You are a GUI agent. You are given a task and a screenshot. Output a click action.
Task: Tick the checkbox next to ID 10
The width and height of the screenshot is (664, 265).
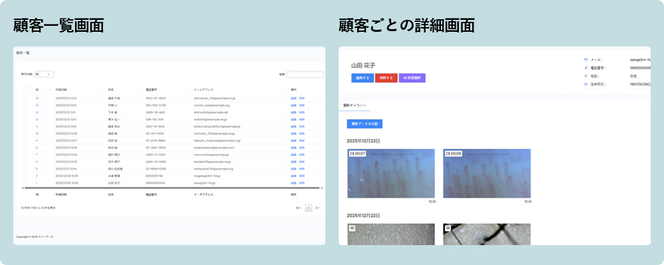[x=26, y=133]
